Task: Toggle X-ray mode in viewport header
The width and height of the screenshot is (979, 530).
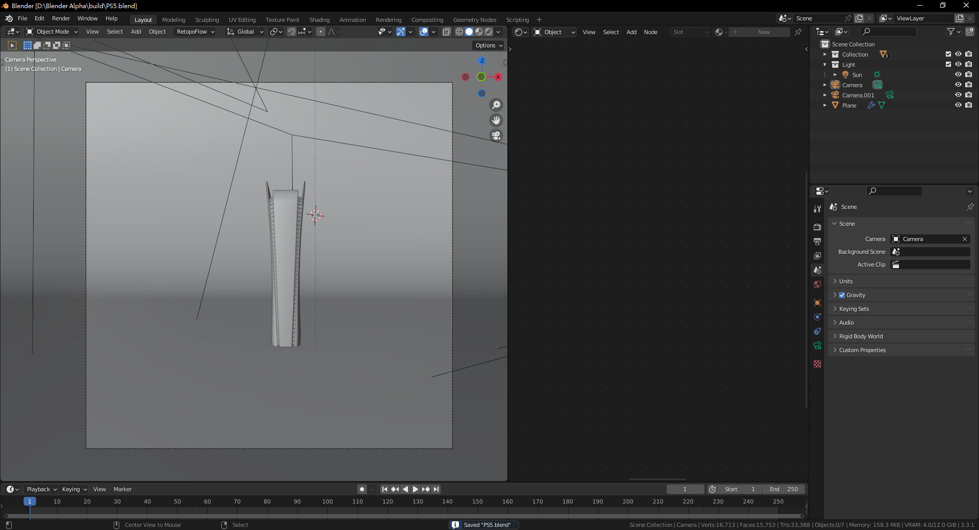Action: pos(446,32)
